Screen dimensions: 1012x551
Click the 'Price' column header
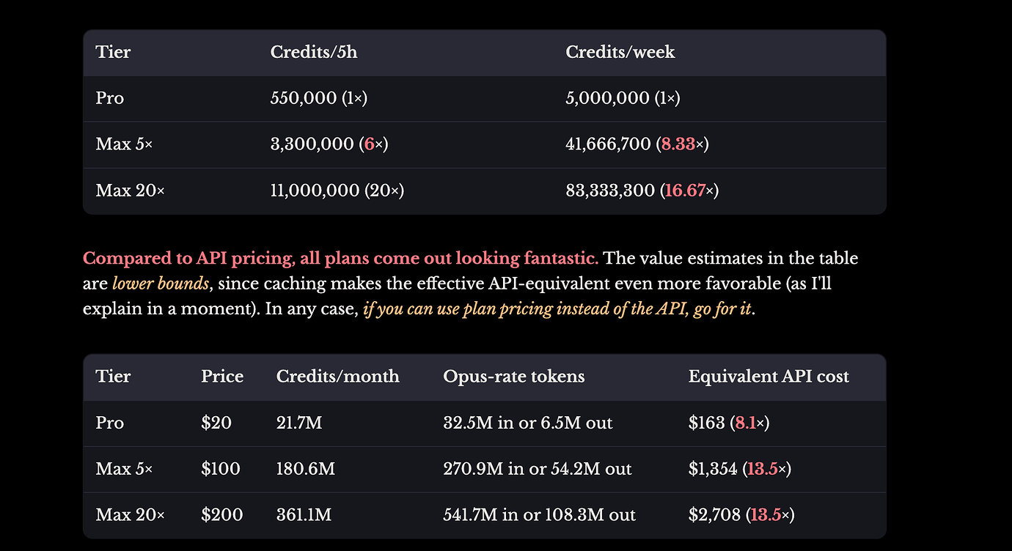pyautogui.click(x=222, y=377)
